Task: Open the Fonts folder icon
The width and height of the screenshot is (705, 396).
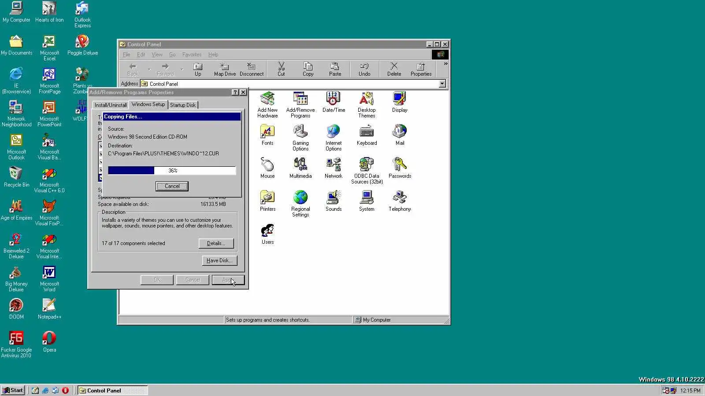Action: pyautogui.click(x=267, y=135)
